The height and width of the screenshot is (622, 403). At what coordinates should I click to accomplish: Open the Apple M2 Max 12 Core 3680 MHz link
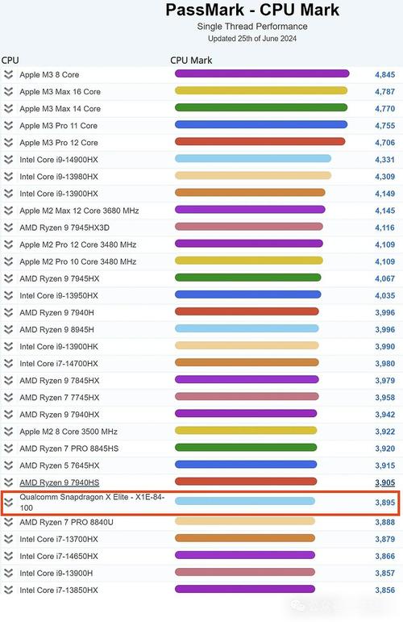pos(79,211)
